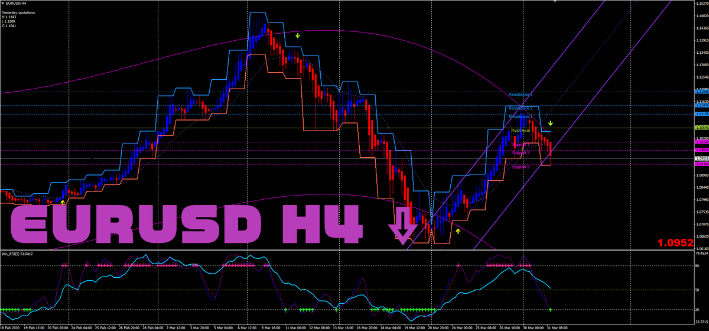Click the blue 1.11475 price tag

pyautogui.click(x=702, y=106)
